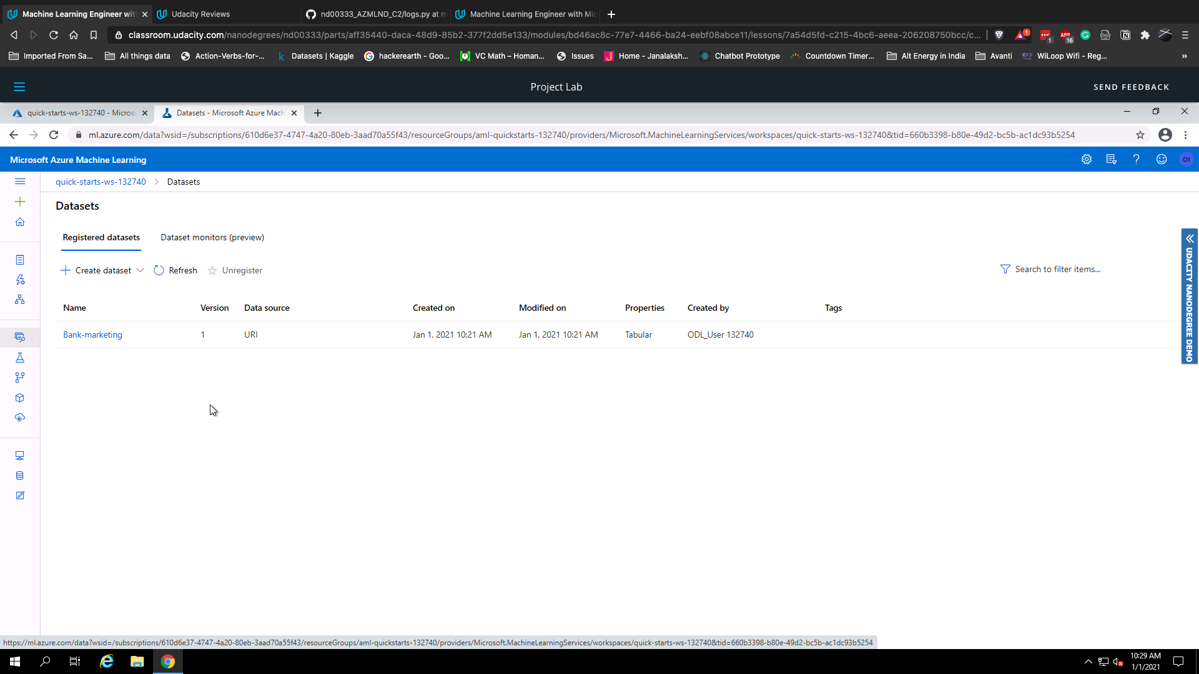The image size is (1199, 674).
Task: Click the Azure ML settings gear icon
Action: (1087, 160)
